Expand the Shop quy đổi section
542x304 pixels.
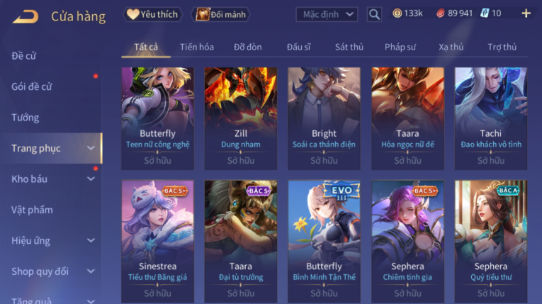coord(52,271)
